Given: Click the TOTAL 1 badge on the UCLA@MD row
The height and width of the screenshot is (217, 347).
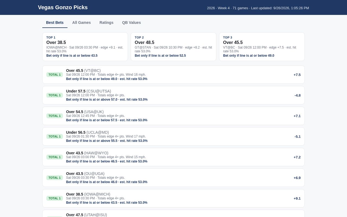Looking at the screenshot, I should pos(54,136).
